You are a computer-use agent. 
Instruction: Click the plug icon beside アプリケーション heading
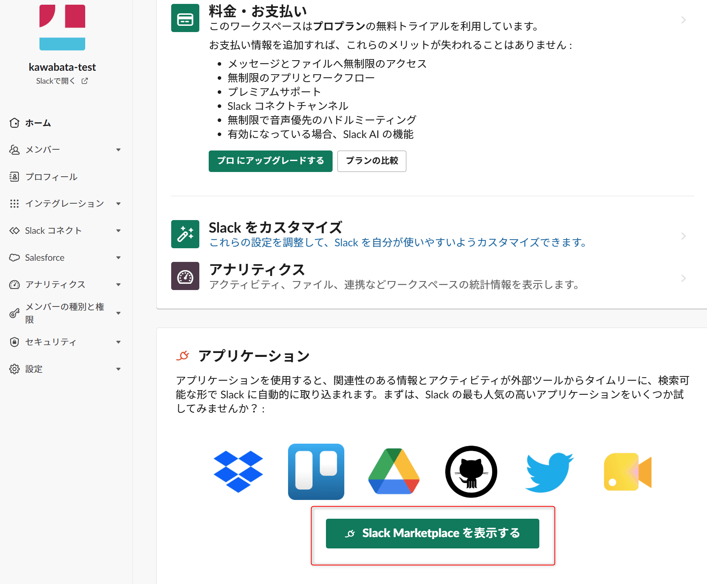point(183,356)
